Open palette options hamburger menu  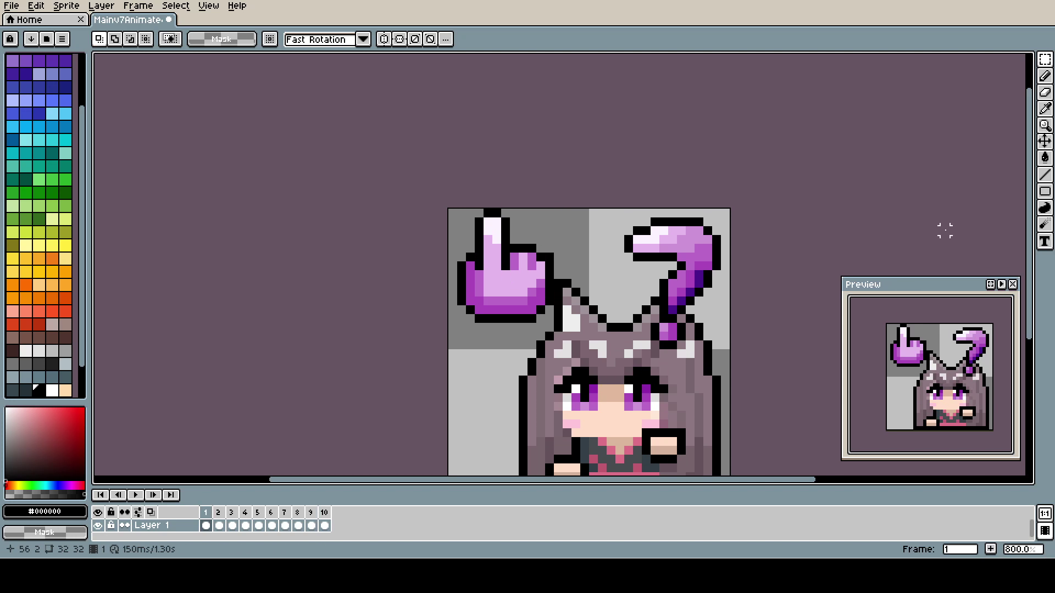tap(62, 39)
